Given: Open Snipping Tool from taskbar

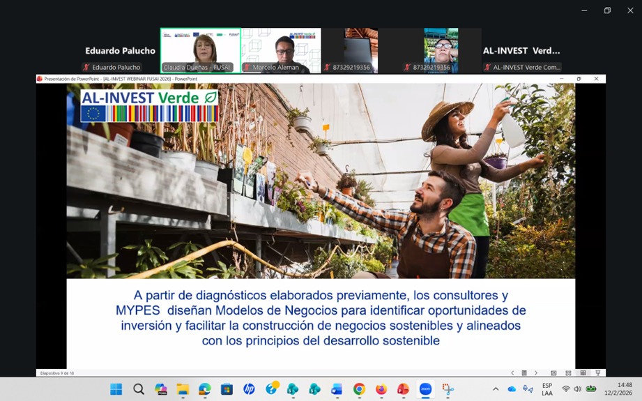Looking at the screenshot, I should point(448,389).
